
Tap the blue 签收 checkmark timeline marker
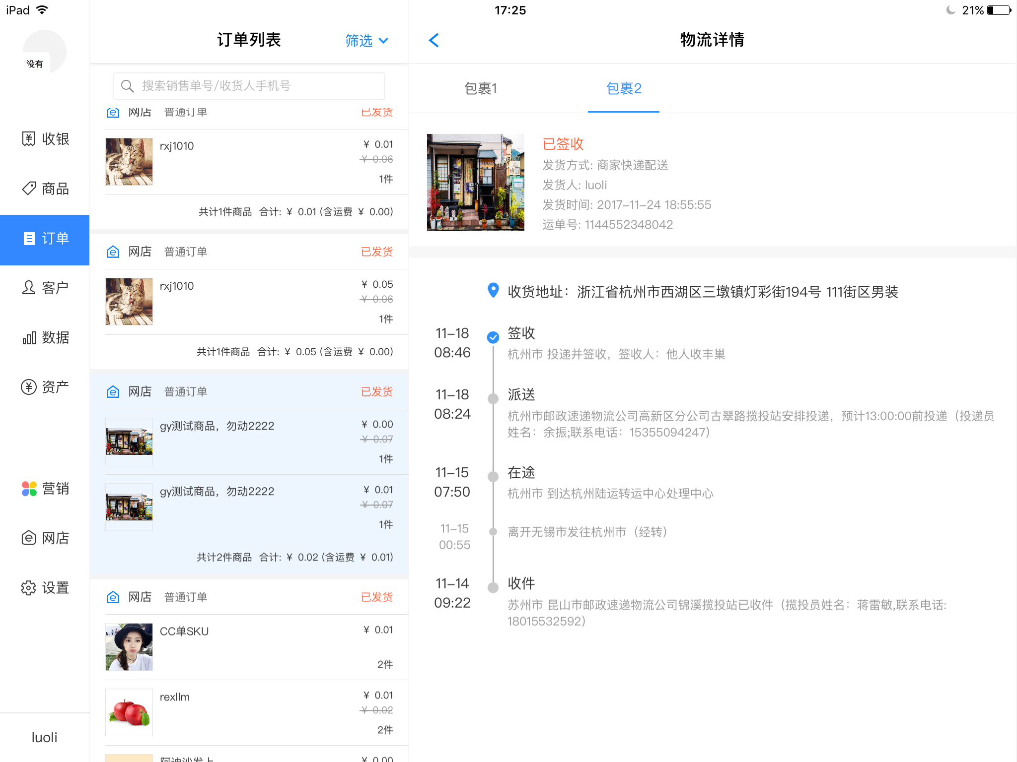point(493,337)
